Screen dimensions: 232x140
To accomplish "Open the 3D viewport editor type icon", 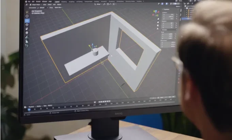I will click(x=27, y=5).
